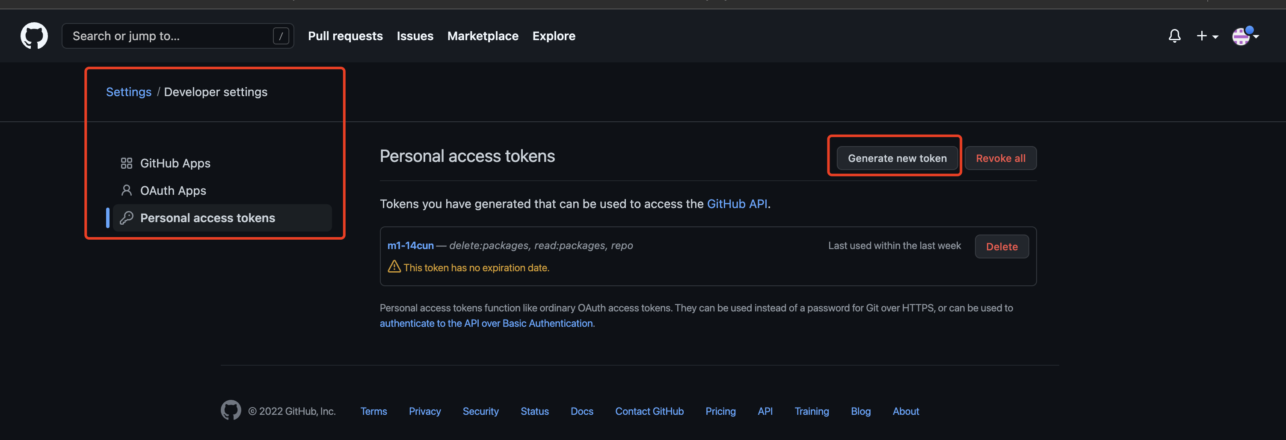Screen dimensions: 1286x440
Task: Open Status footer link
Action: click(535, 411)
